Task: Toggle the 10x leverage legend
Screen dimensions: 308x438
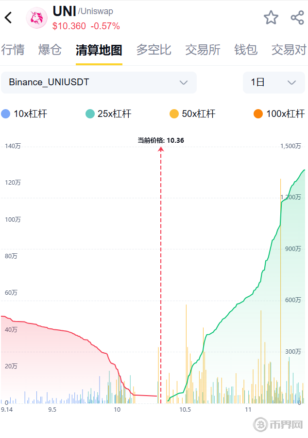Action: click(x=24, y=114)
